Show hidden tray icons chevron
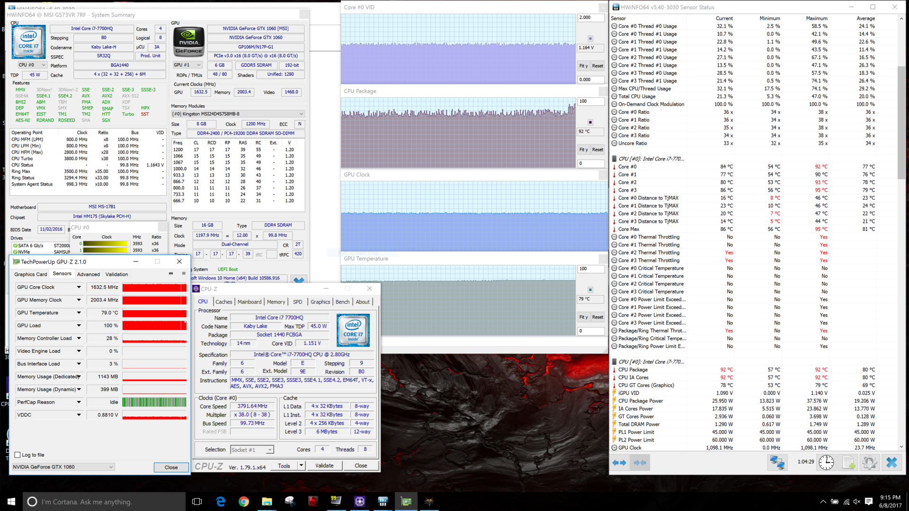909x511 pixels. (823, 502)
